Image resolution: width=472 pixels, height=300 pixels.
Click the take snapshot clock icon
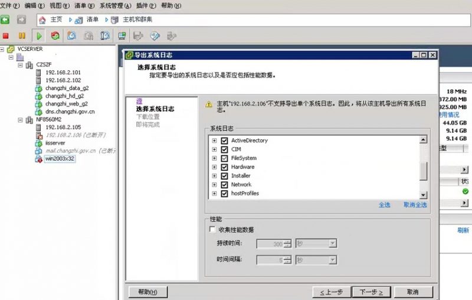point(71,35)
